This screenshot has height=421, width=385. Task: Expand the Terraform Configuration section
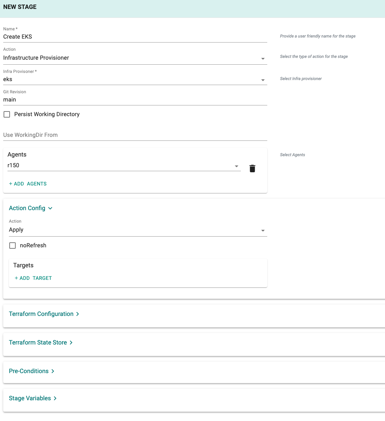pyautogui.click(x=41, y=314)
